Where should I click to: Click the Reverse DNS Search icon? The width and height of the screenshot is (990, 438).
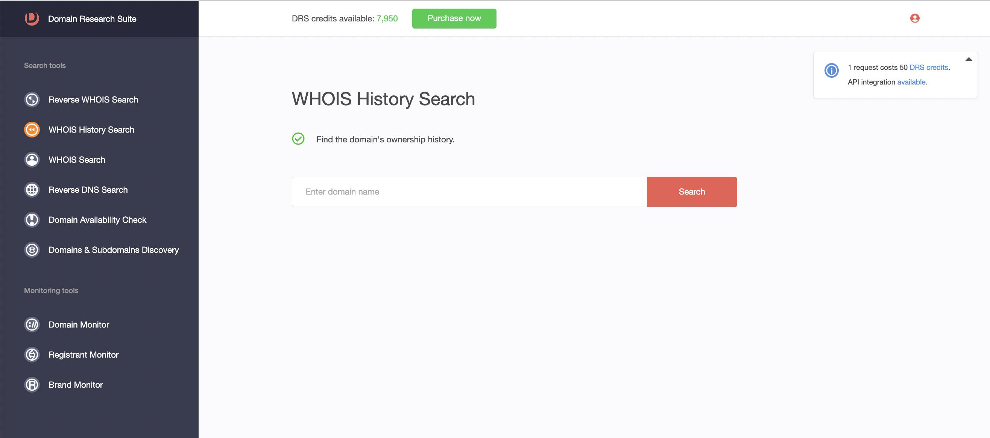tap(32, 189)
